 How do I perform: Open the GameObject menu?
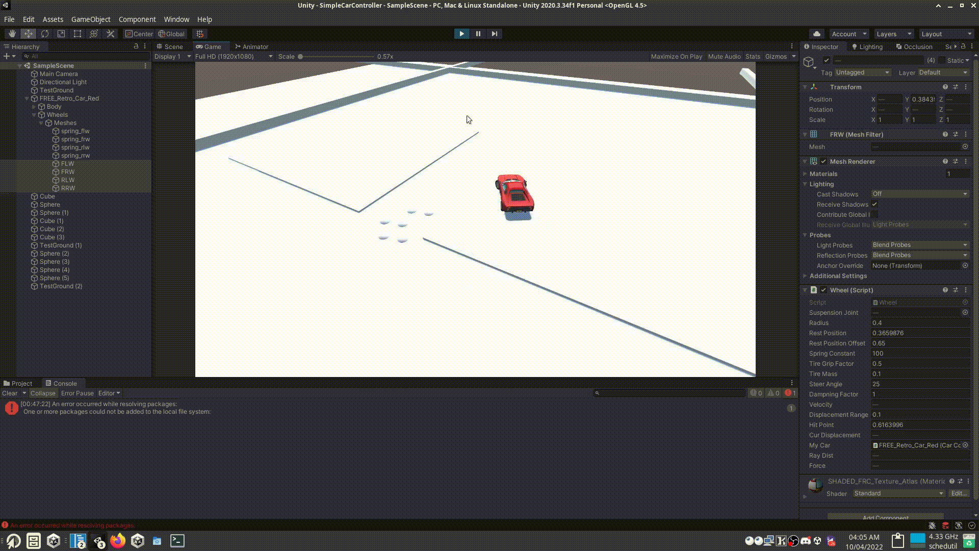coord(90,19)
